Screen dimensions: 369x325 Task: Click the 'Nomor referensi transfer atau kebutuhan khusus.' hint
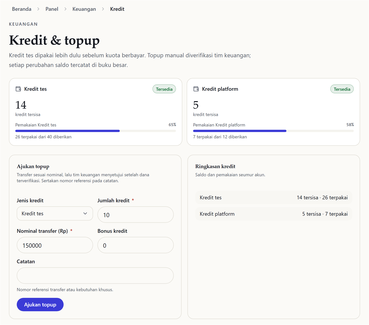[x=65, y=290]
